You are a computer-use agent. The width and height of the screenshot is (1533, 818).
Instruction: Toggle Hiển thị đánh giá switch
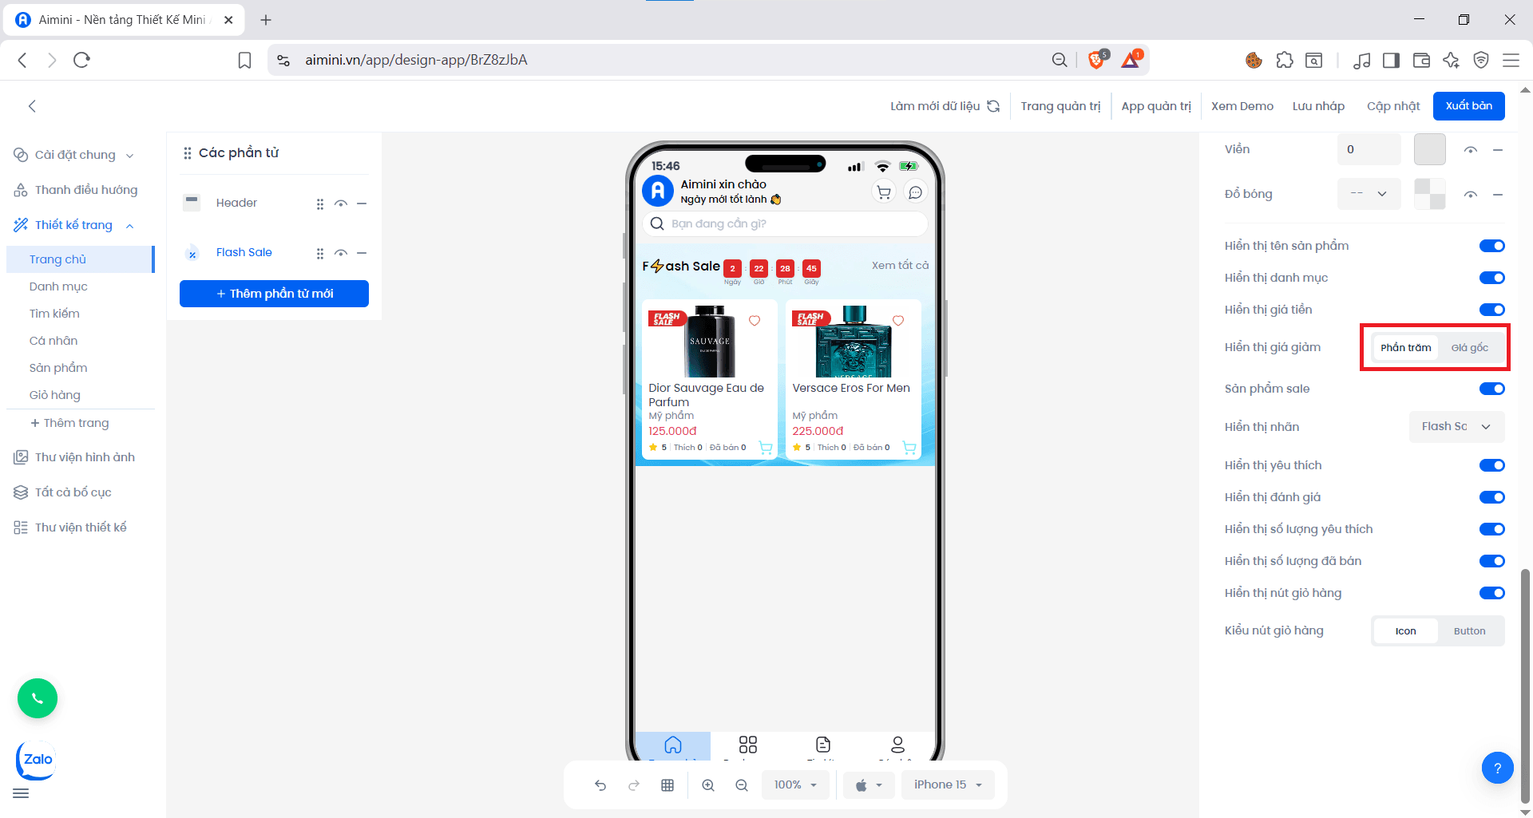point(1491,497)
